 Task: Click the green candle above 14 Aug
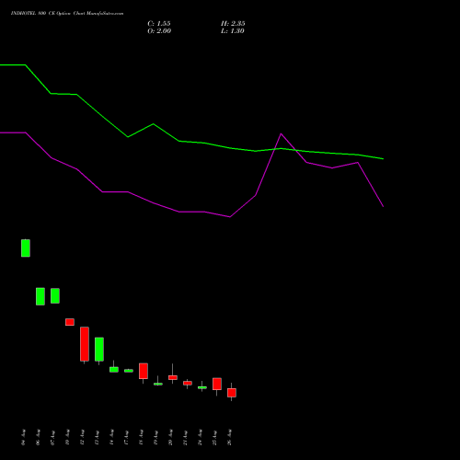tap(114, 370)
